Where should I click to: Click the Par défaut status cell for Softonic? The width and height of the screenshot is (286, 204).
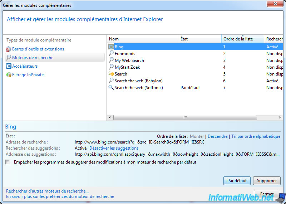[x=190, y=88]
